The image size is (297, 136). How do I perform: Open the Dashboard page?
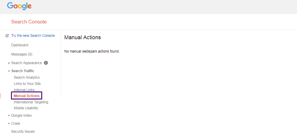[20, 45]
